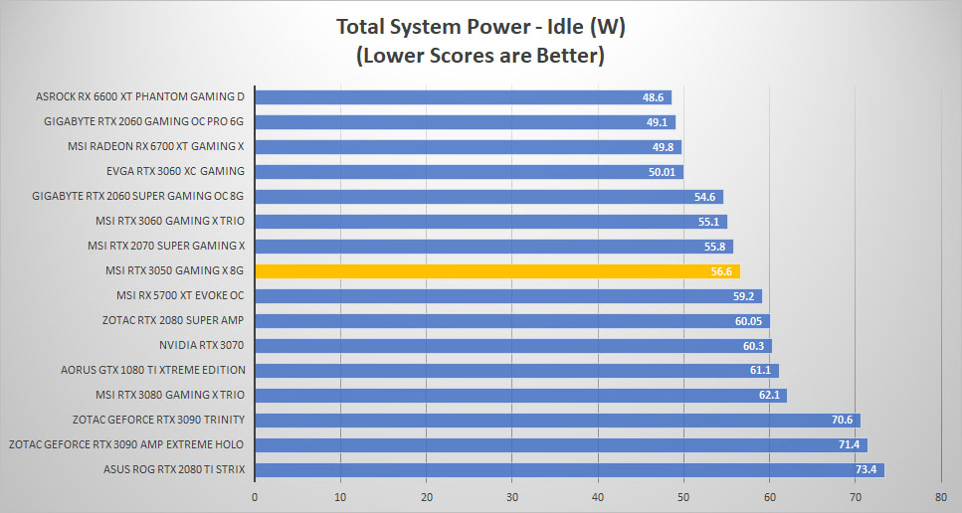
Task: Click the x-axis tick label 50
Action: pos(683,497)
